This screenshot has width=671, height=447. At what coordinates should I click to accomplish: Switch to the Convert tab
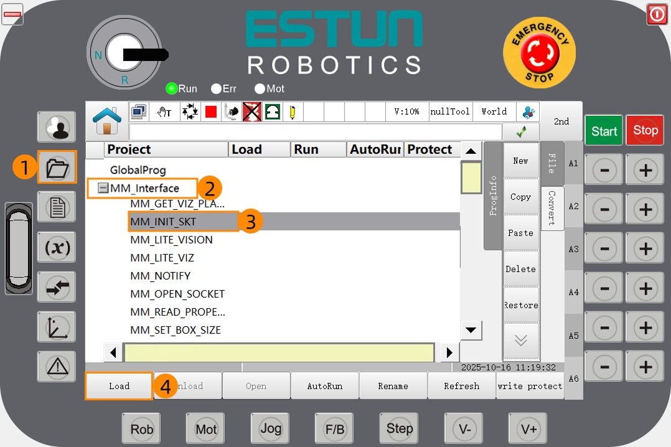coord(553,208)
